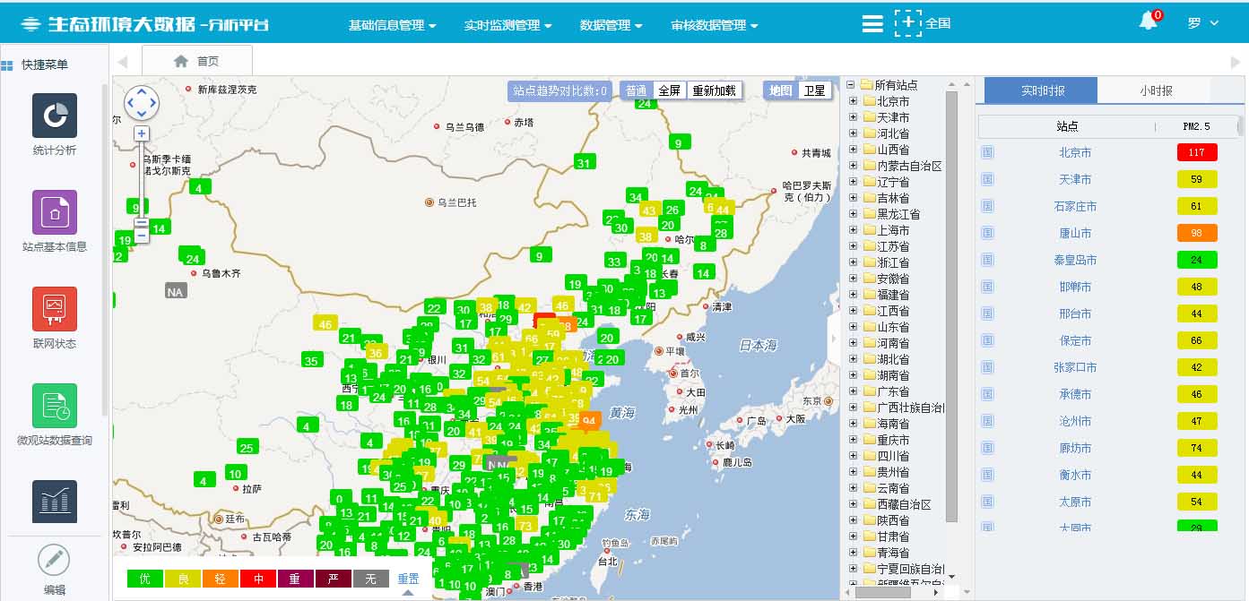The height and width of the screenshot is (601, 1249).
Task: Expand the 山东省 tree node
Action: tap(851, 326)
